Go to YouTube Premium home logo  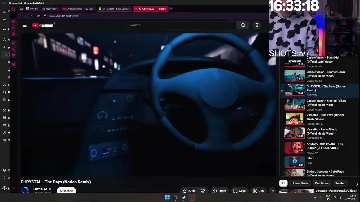coord(43,25)
